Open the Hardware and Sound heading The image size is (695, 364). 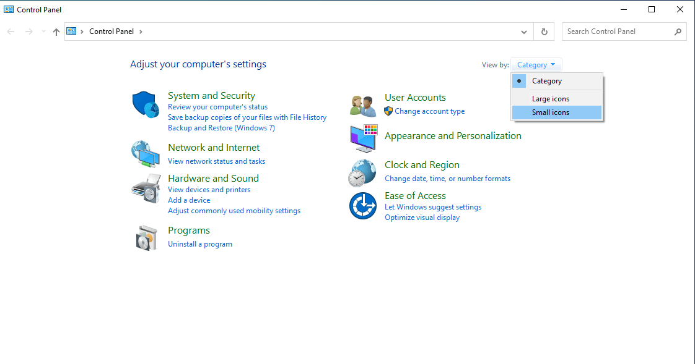[213, 178]
